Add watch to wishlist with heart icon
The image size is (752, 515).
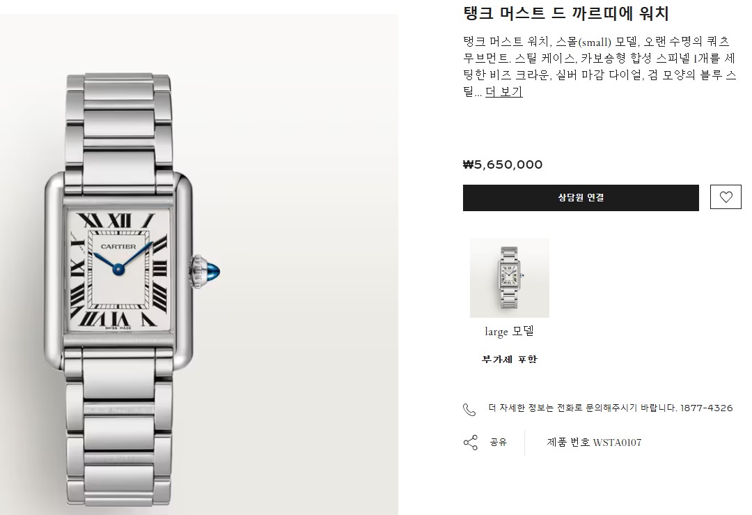pyautogui.click(x=726, y=197)
